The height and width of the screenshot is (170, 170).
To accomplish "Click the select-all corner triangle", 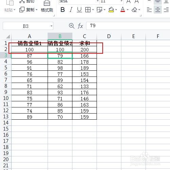I will pos(8,36).
